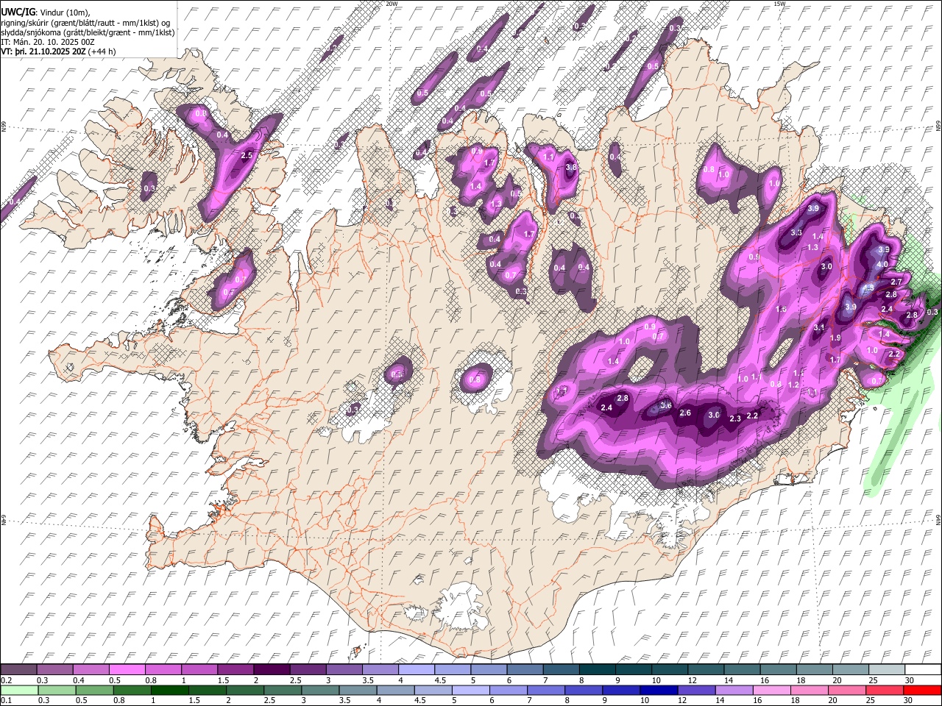Click the '3.6' precipitation value
The image size is (942, 706).
[x=666, y=405]
